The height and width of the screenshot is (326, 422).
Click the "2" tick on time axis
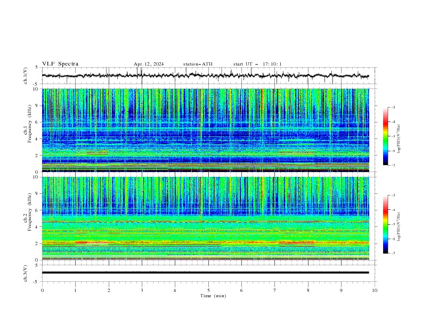[x=109, y=290]
